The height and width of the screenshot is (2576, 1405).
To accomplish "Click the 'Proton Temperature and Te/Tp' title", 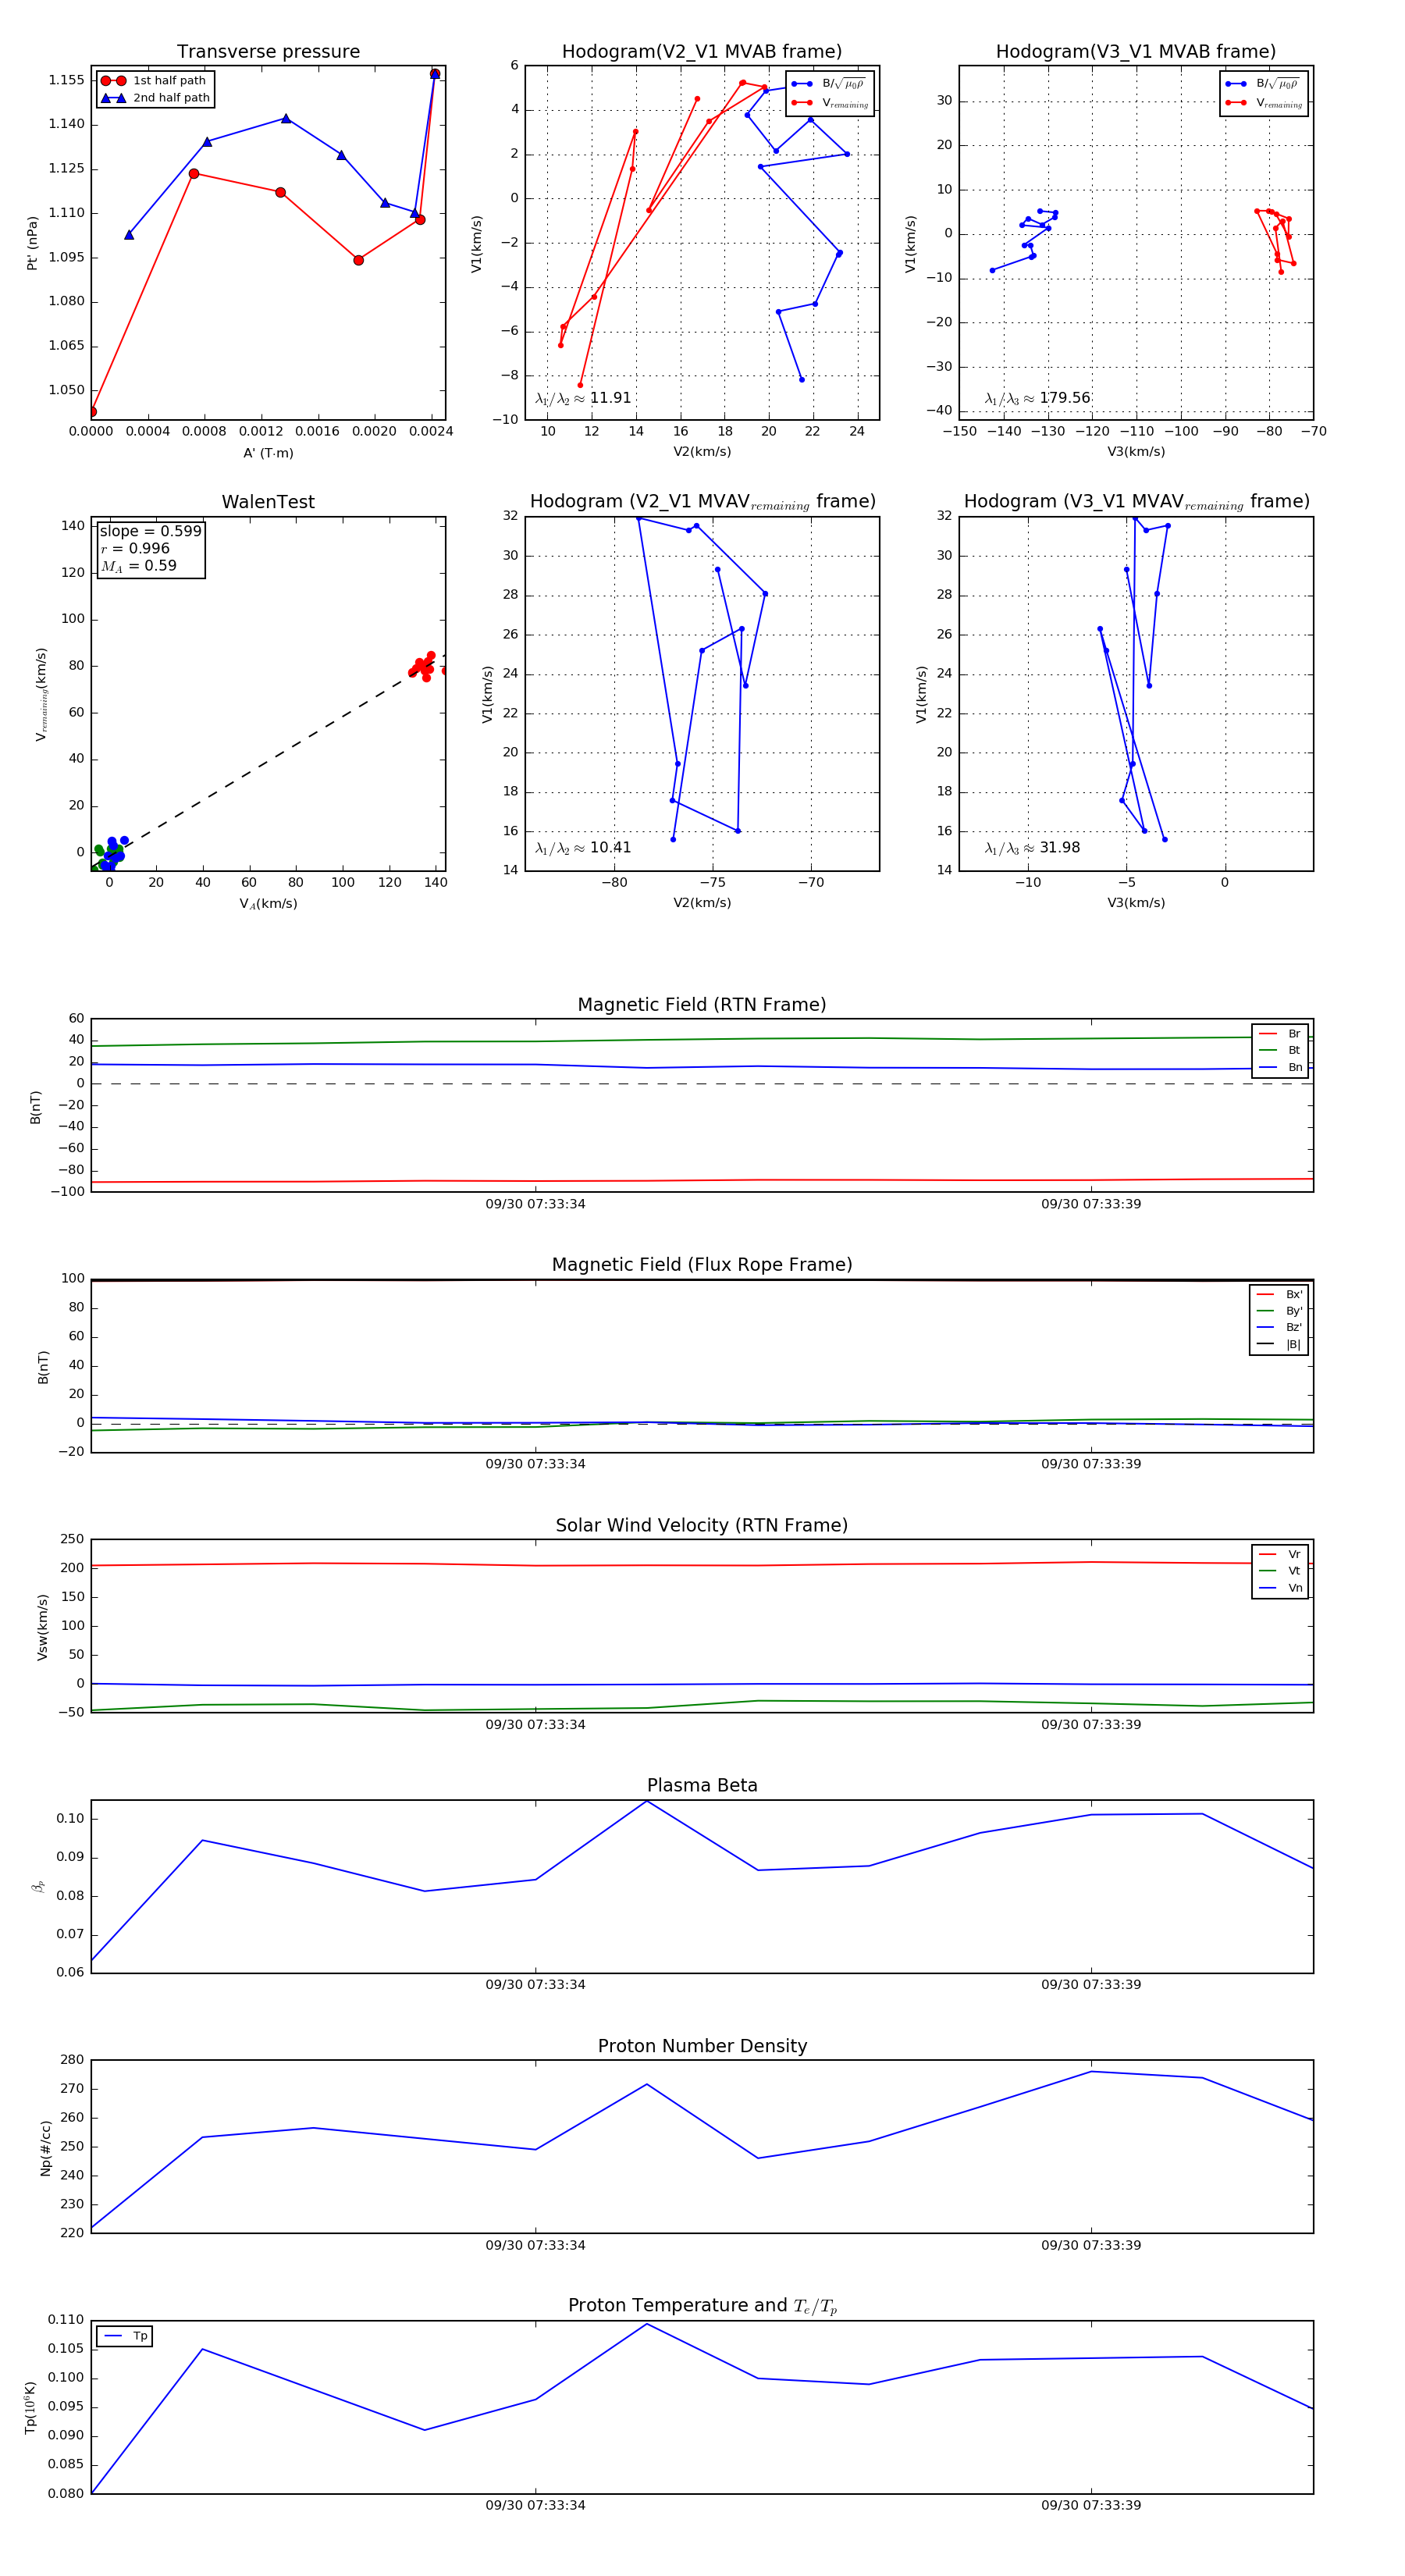I will [702, 2306].
